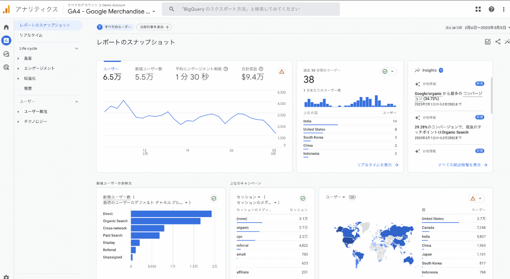Collapse the ユーザー section in sidebar
This screenshot has height=279, width=510.
click(77, 101)
